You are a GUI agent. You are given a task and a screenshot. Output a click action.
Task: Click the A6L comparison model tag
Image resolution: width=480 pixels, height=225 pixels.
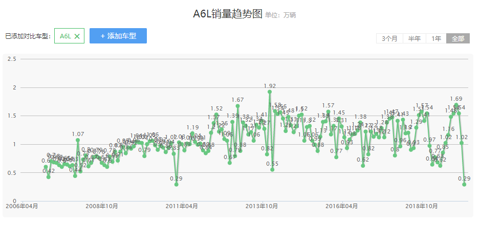pyautogui.click(x=66, y=36)
